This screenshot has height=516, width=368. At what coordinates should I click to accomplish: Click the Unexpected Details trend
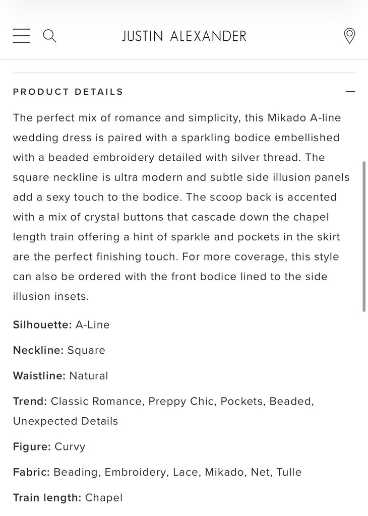[x=66, y=421]
